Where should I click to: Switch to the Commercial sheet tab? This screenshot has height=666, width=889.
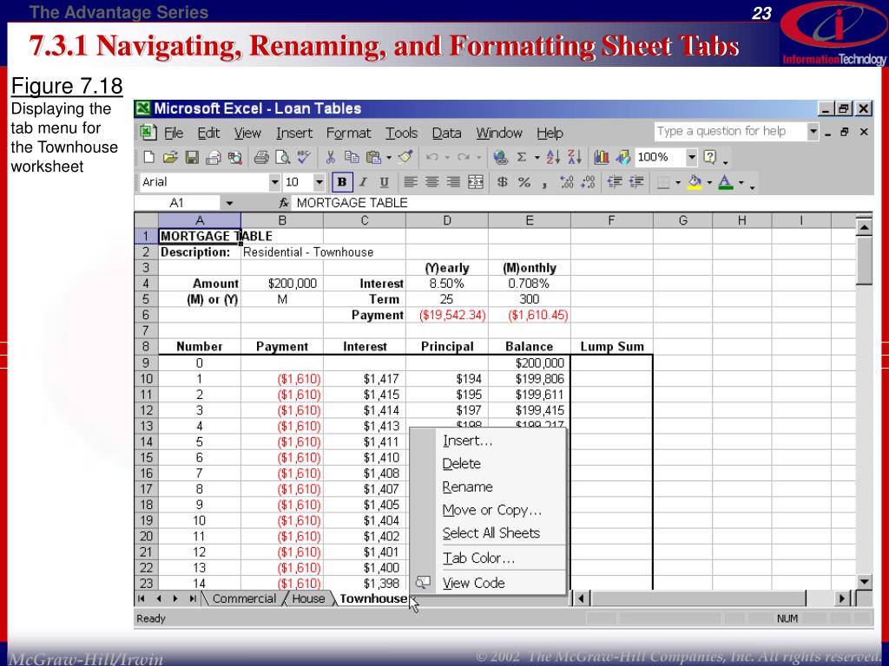tap(244, 598)
